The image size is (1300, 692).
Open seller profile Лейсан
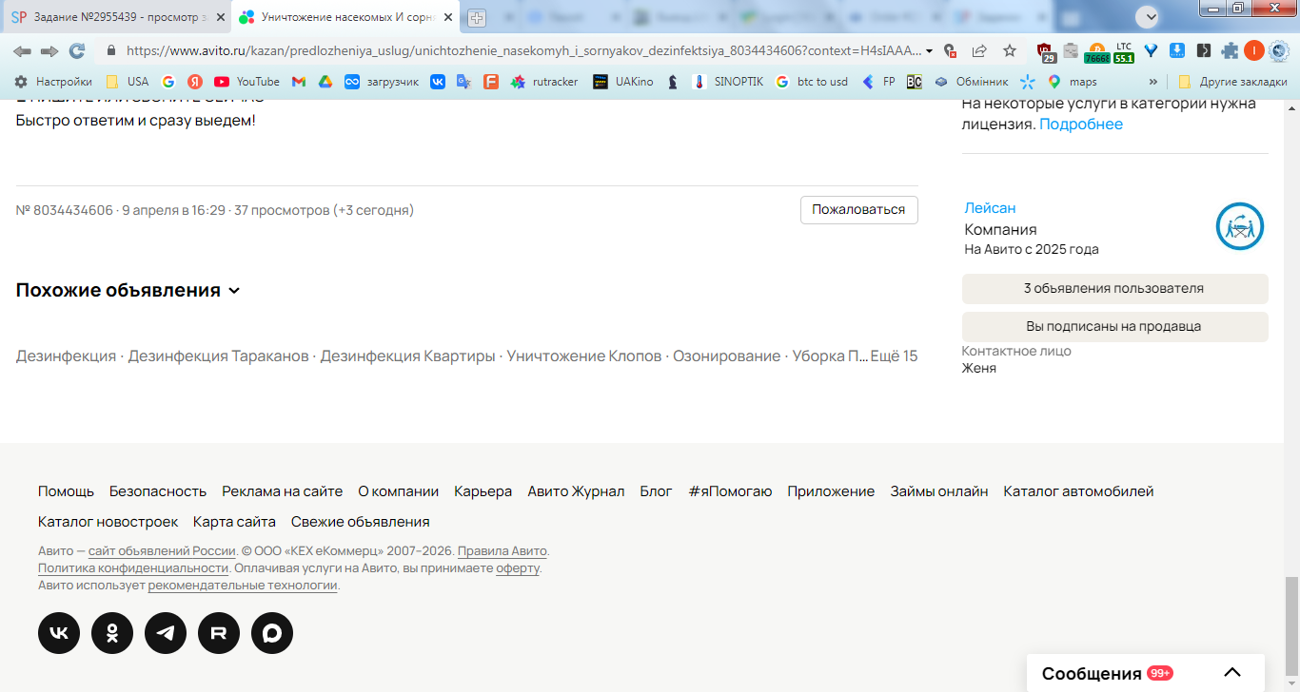click(x=990, y=207)
